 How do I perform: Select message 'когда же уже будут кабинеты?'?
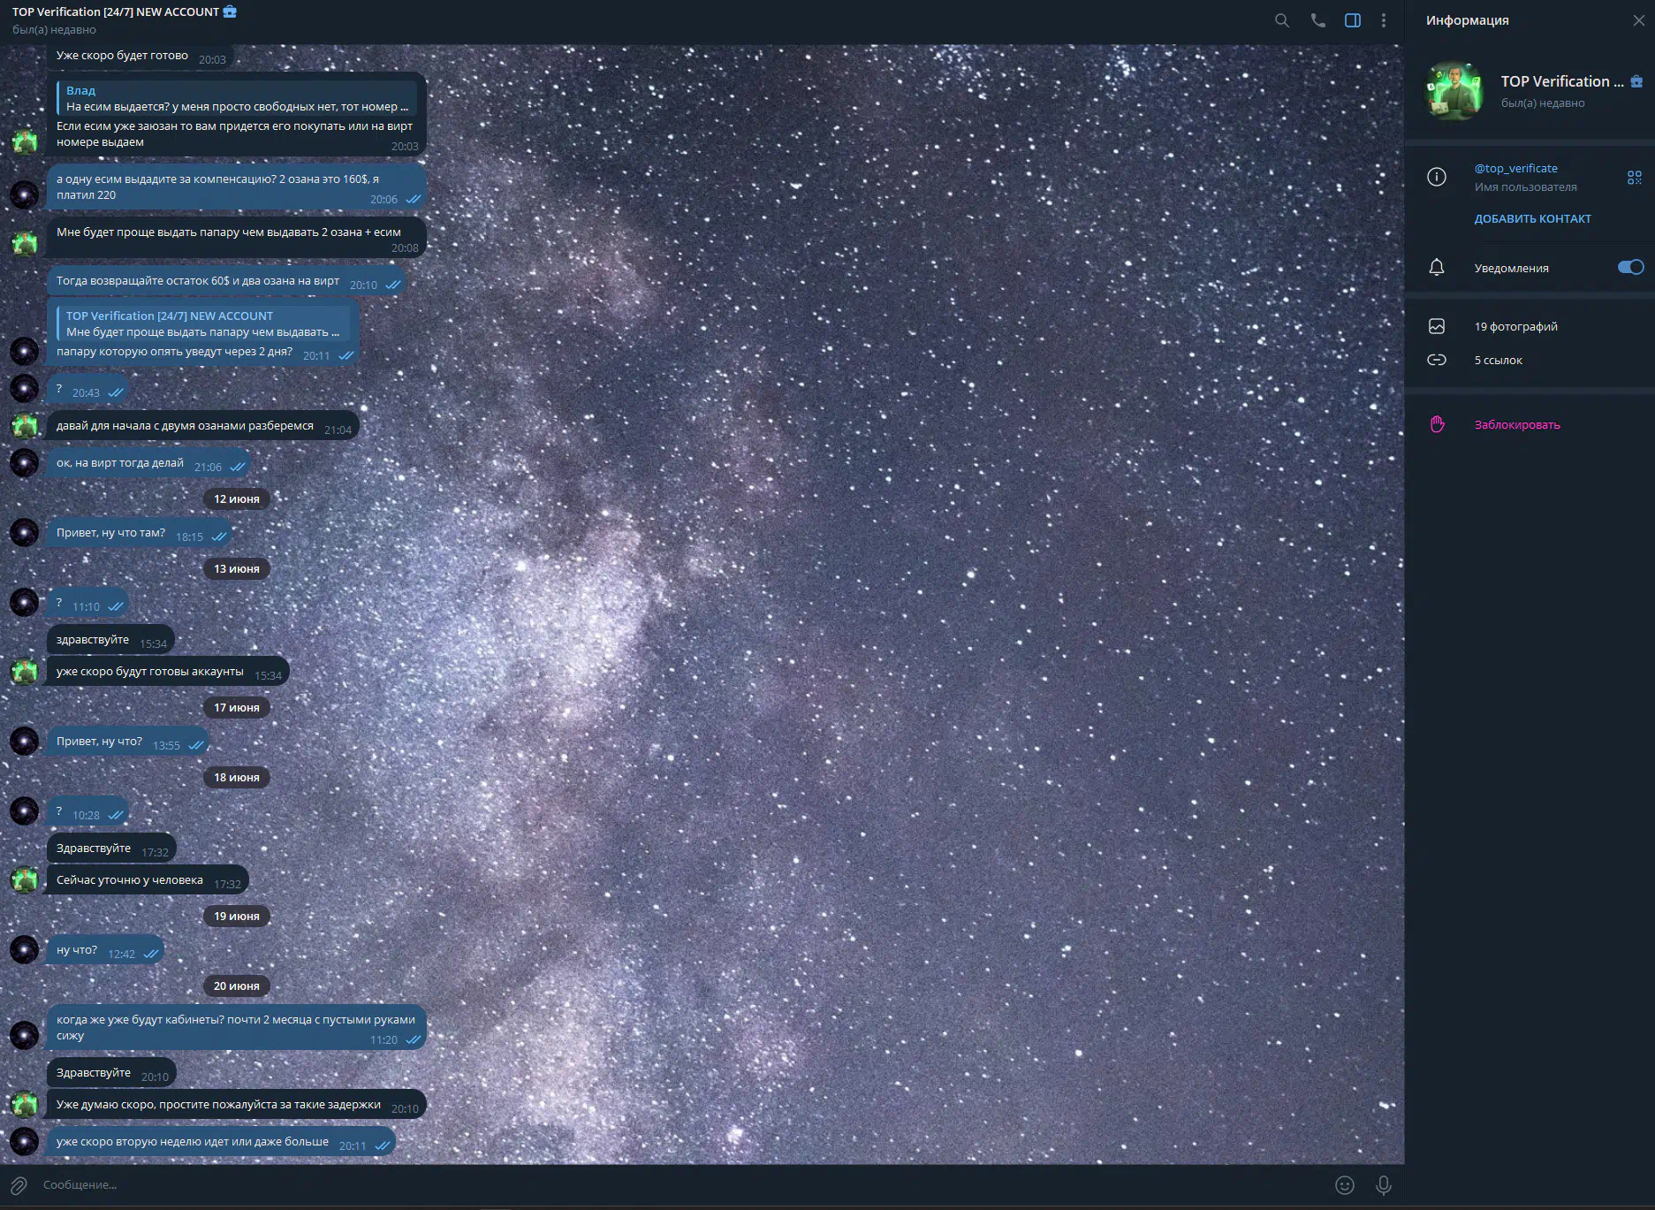pyautogui.click(x=237, y=1027)
